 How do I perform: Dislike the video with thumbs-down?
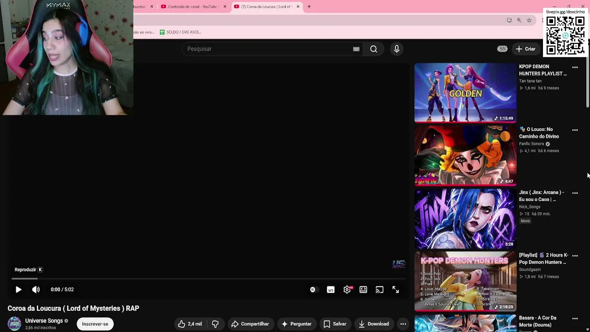coord(215,324)
